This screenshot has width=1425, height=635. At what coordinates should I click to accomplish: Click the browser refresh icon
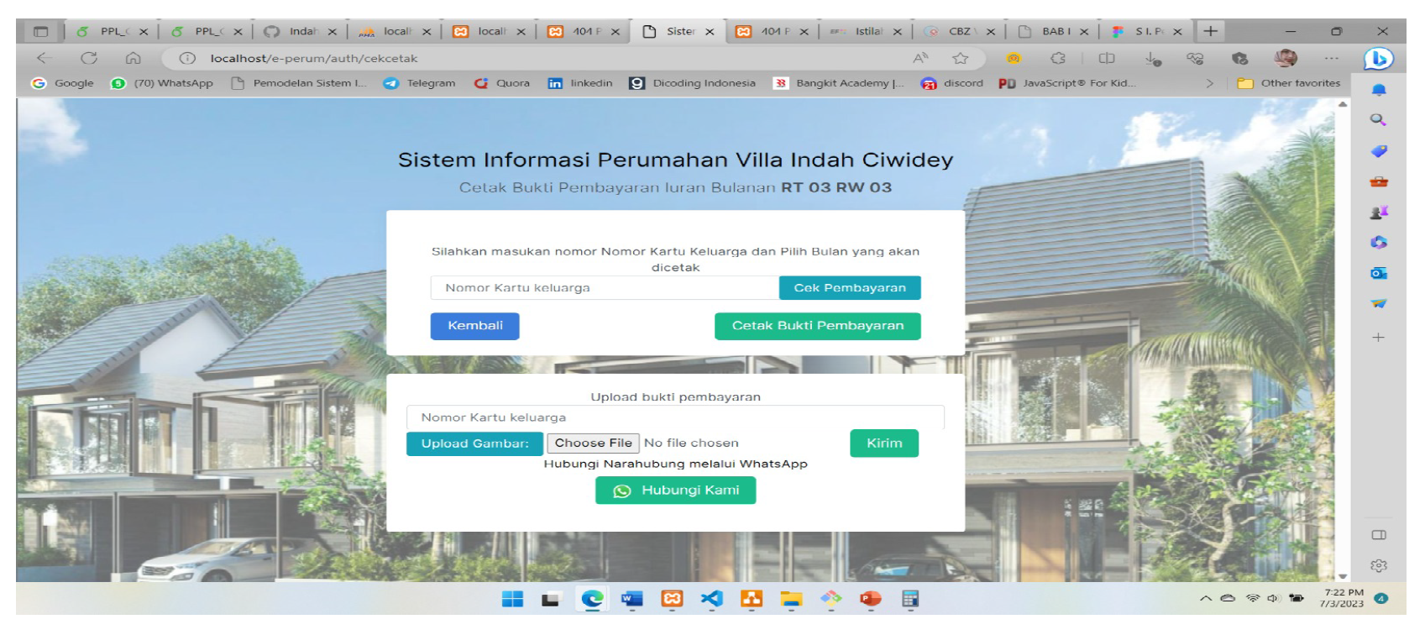coord(89,58)
